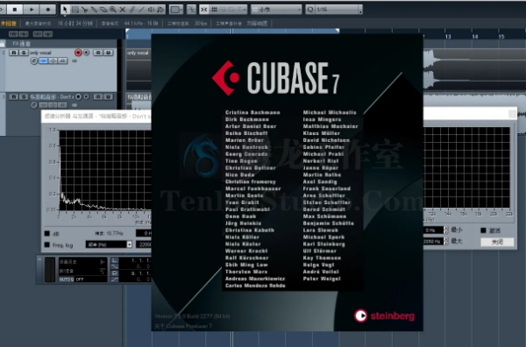
Task: Click the close button in spectrum analyzer
Action: [497, 242]
